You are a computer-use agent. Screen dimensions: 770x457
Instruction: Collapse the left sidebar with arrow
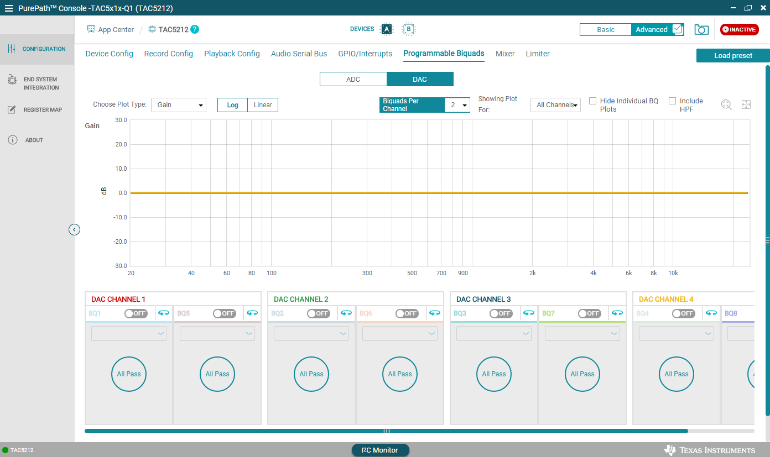[75, 229]
